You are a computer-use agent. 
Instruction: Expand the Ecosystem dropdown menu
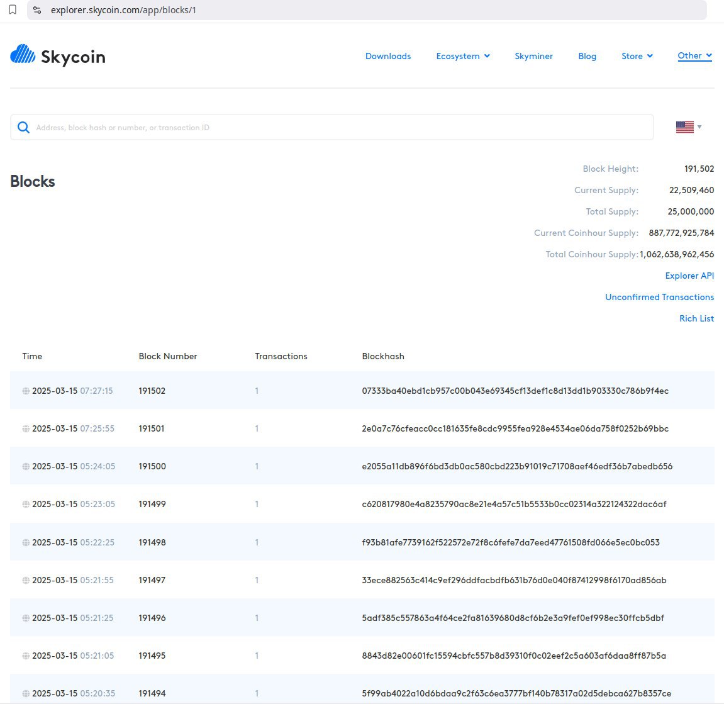463,56
